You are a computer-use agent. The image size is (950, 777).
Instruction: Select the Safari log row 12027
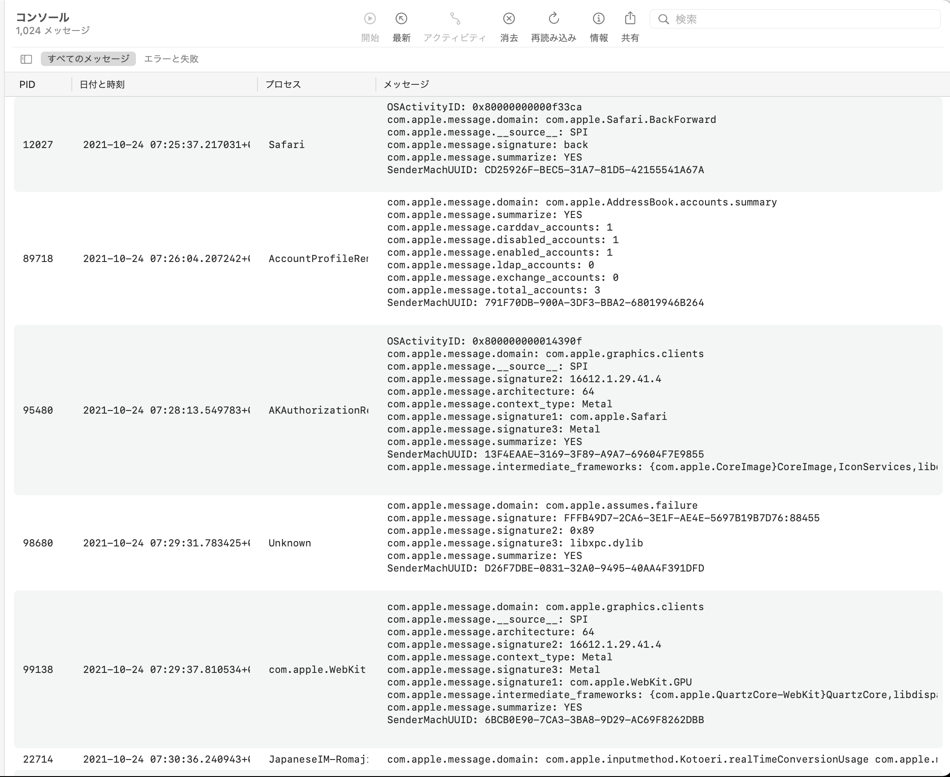pyautogui.click(x=286, y=144)
